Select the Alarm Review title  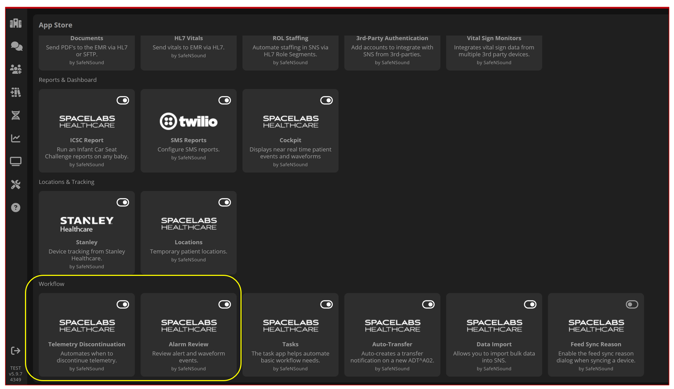(188, 344)
